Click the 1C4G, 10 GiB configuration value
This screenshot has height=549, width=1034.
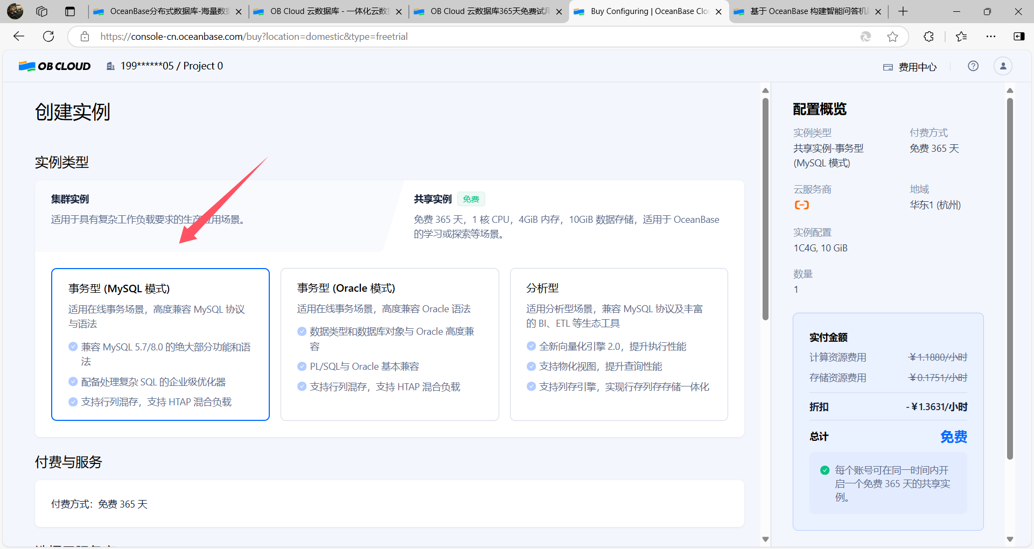coord(820,248)
